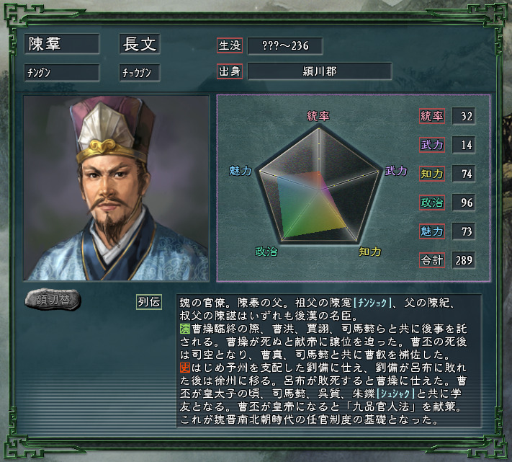Click the orange 史 marker icon
The height and width of the screenshot is (462, 512).
[185, 368]
